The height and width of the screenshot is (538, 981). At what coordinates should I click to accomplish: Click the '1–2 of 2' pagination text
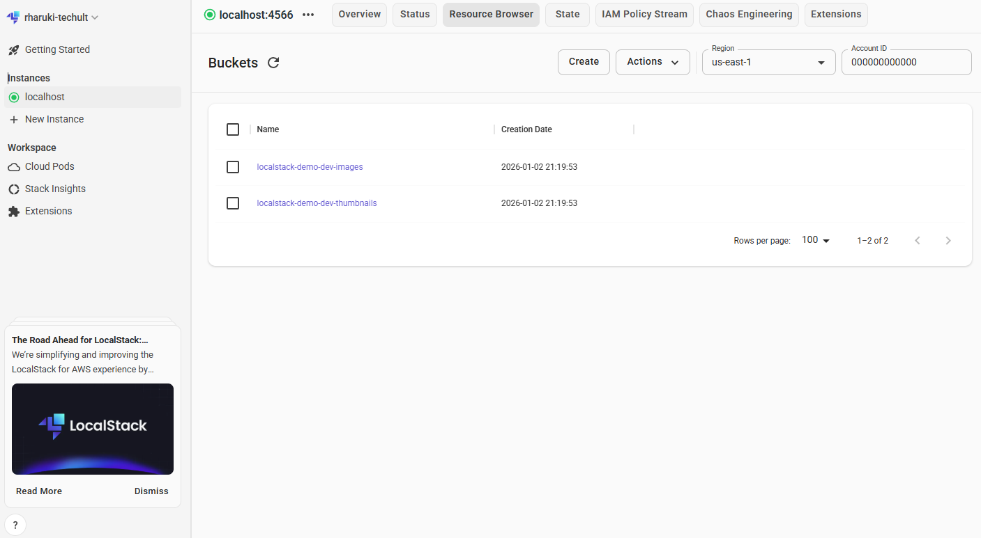coord(872,241)
